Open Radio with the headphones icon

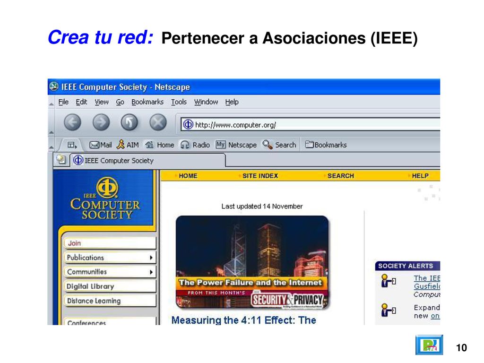click(x=195, y=145)
